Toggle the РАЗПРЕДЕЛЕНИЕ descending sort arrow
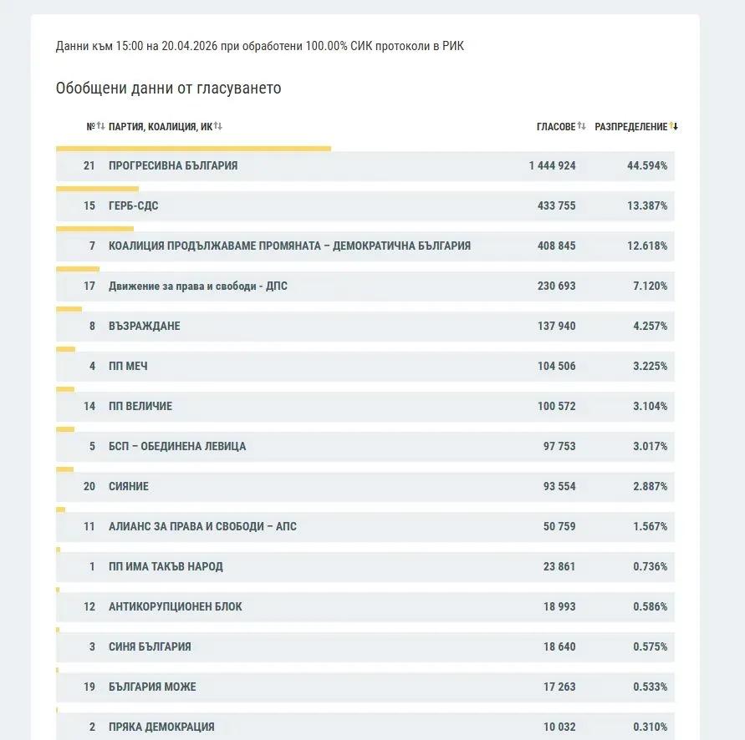This screenshot has height=740, width=745. 673,126
